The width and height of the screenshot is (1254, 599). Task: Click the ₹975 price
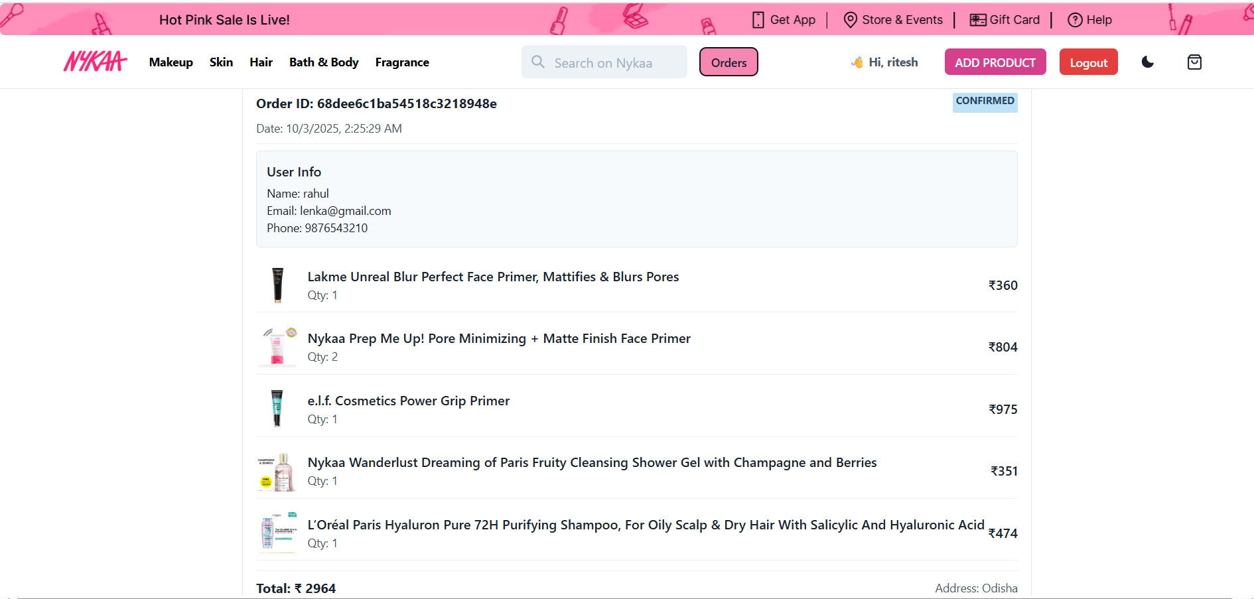coord(1003,409)
